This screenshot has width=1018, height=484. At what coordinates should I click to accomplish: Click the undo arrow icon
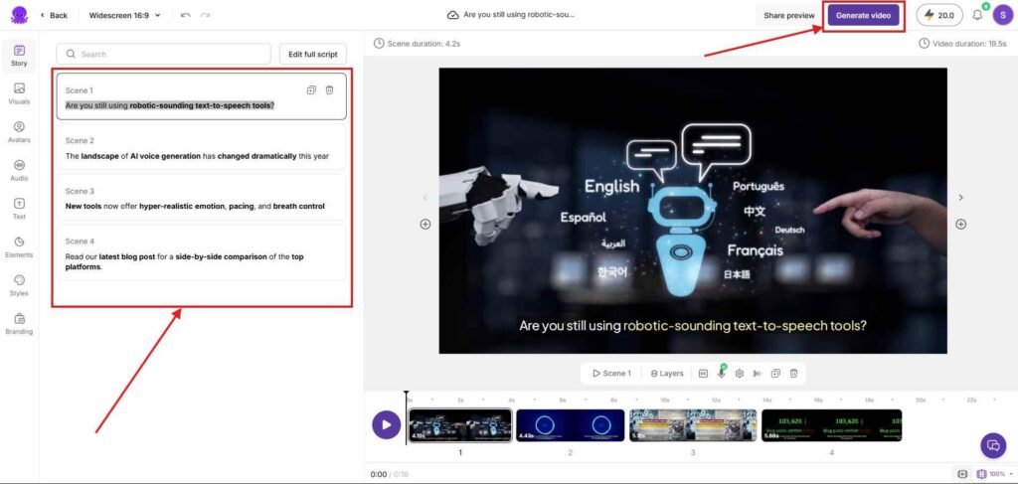click(186, 15)
